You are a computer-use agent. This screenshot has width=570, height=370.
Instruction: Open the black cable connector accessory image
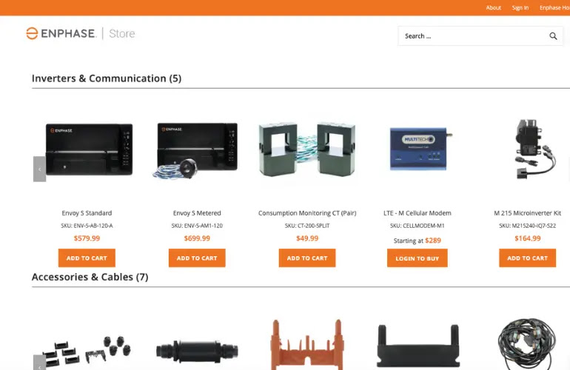coord(197,351)
